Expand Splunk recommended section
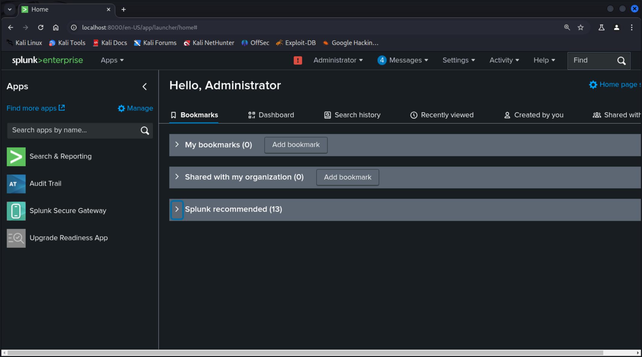642x357 pixels. click(177, 209)
